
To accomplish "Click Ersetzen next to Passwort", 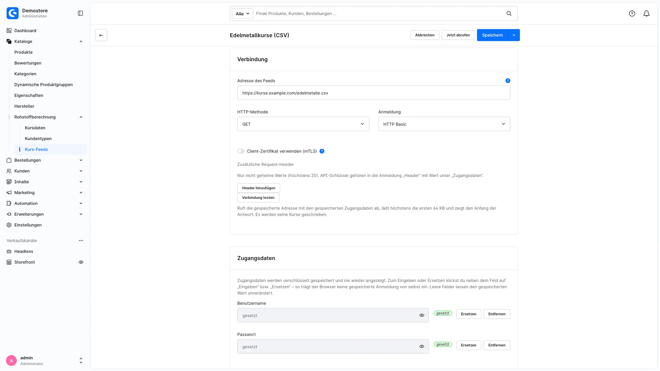I will (469, 345).
